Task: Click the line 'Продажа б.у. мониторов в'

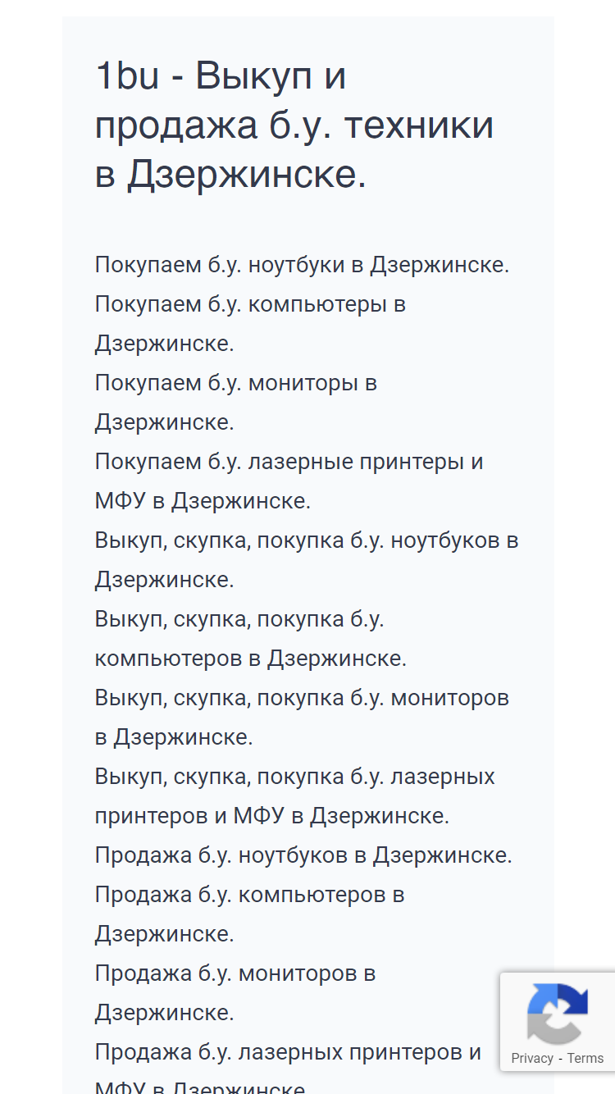Action: click(x=235, y=974)
